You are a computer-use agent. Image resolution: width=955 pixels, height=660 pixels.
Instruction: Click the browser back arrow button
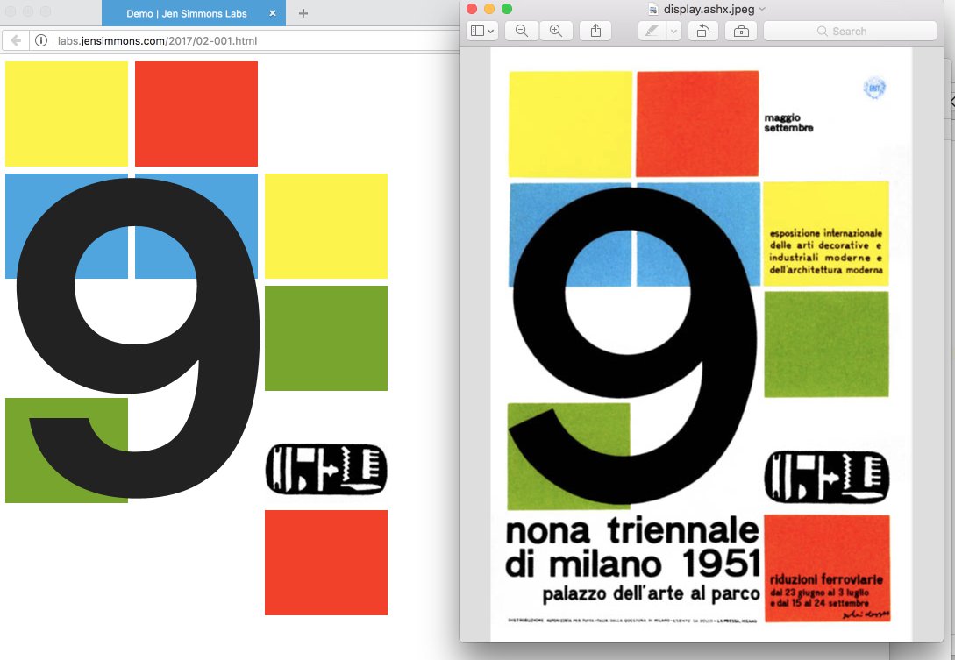[x=17, y=40]
